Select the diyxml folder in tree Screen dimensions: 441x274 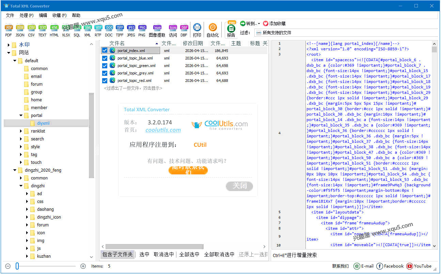43,123
